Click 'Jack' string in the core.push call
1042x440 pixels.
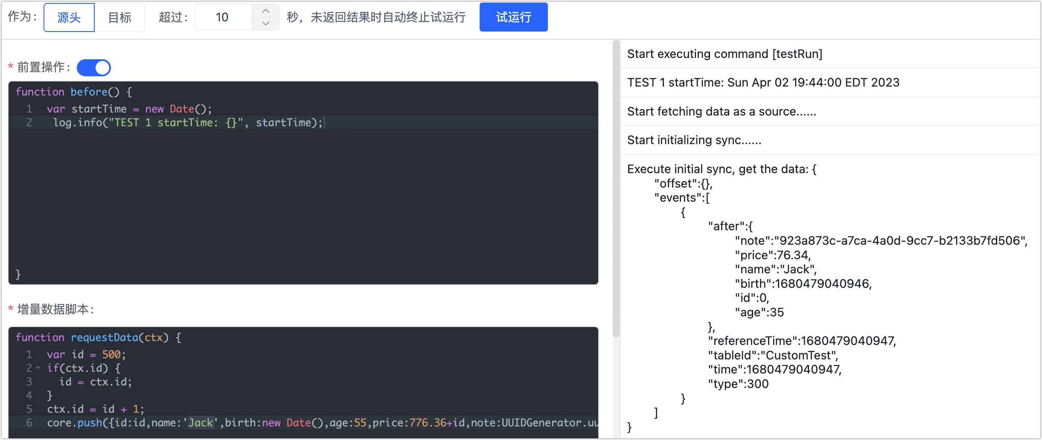pyautogui.click(x=201, y=423)
